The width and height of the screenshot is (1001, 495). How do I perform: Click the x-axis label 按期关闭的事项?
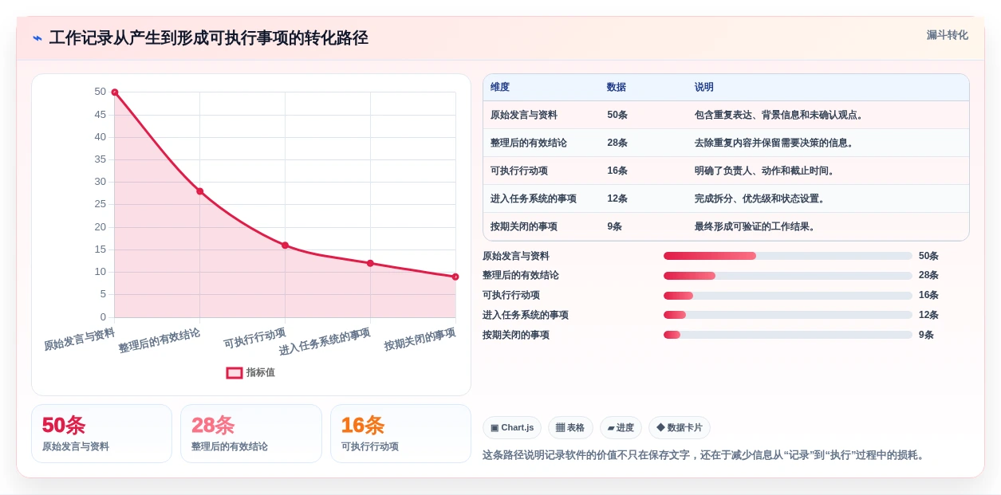tap(420, 339)
